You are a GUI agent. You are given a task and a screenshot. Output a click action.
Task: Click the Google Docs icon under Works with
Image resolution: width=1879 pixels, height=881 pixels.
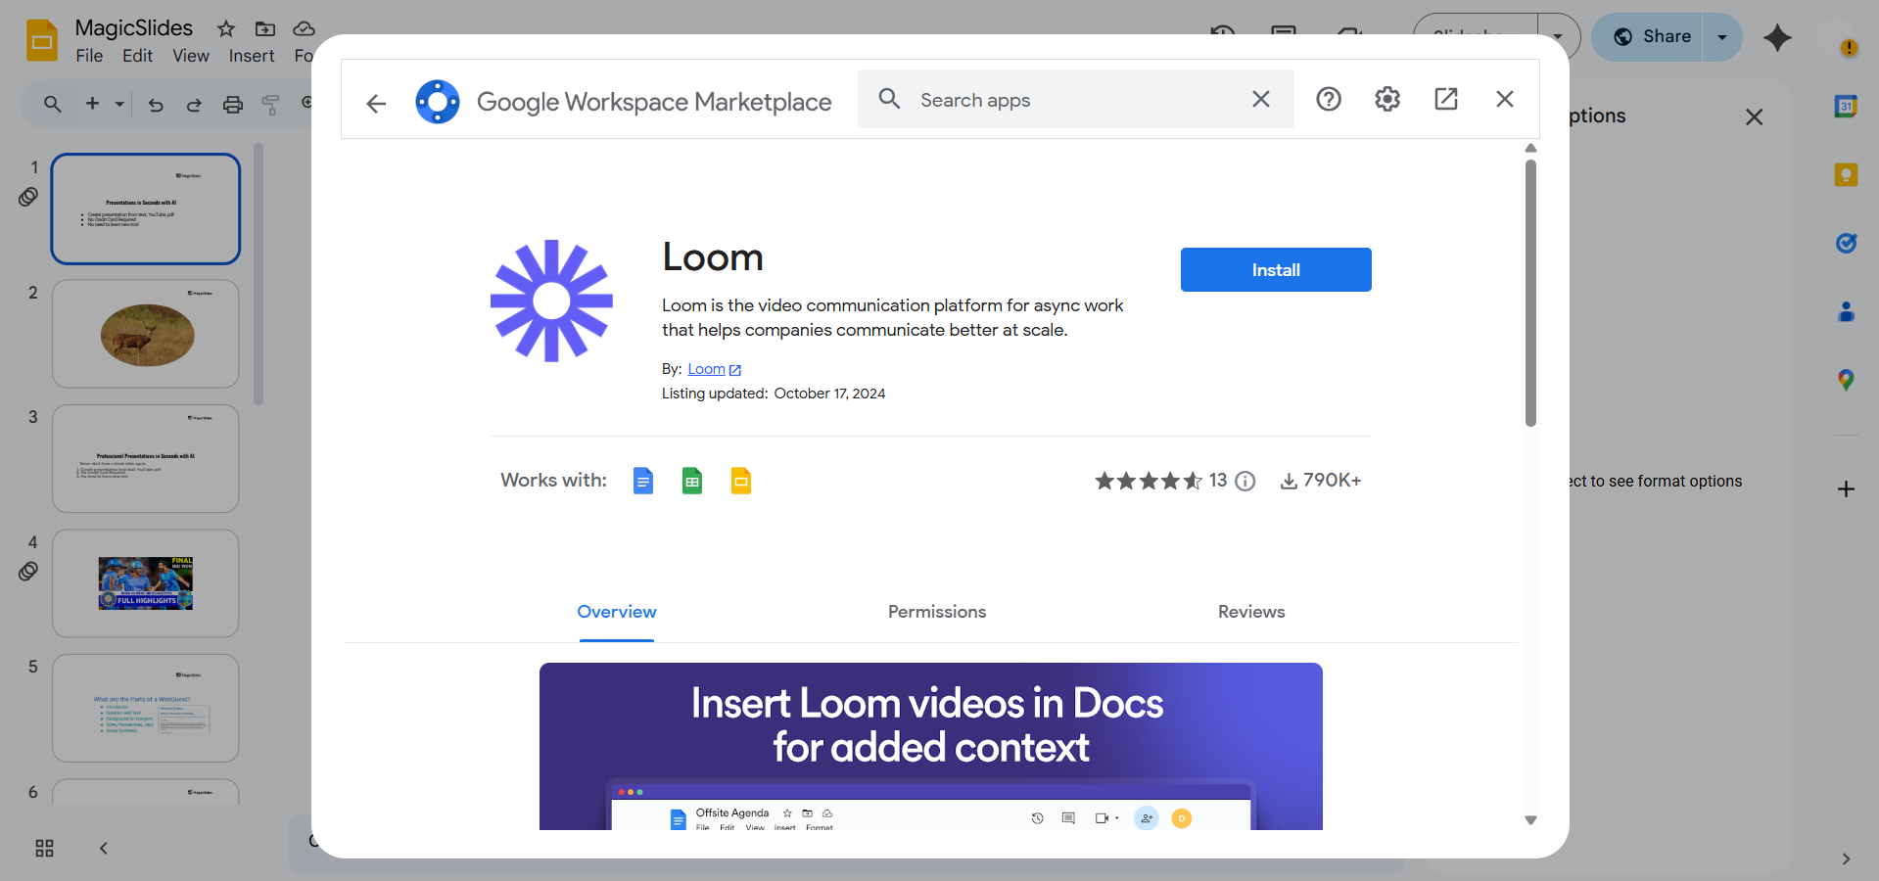[x=643, y=481]
